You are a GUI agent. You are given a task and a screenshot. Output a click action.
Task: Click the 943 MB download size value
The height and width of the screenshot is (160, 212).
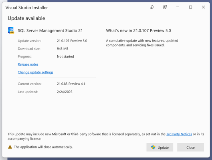63,48
